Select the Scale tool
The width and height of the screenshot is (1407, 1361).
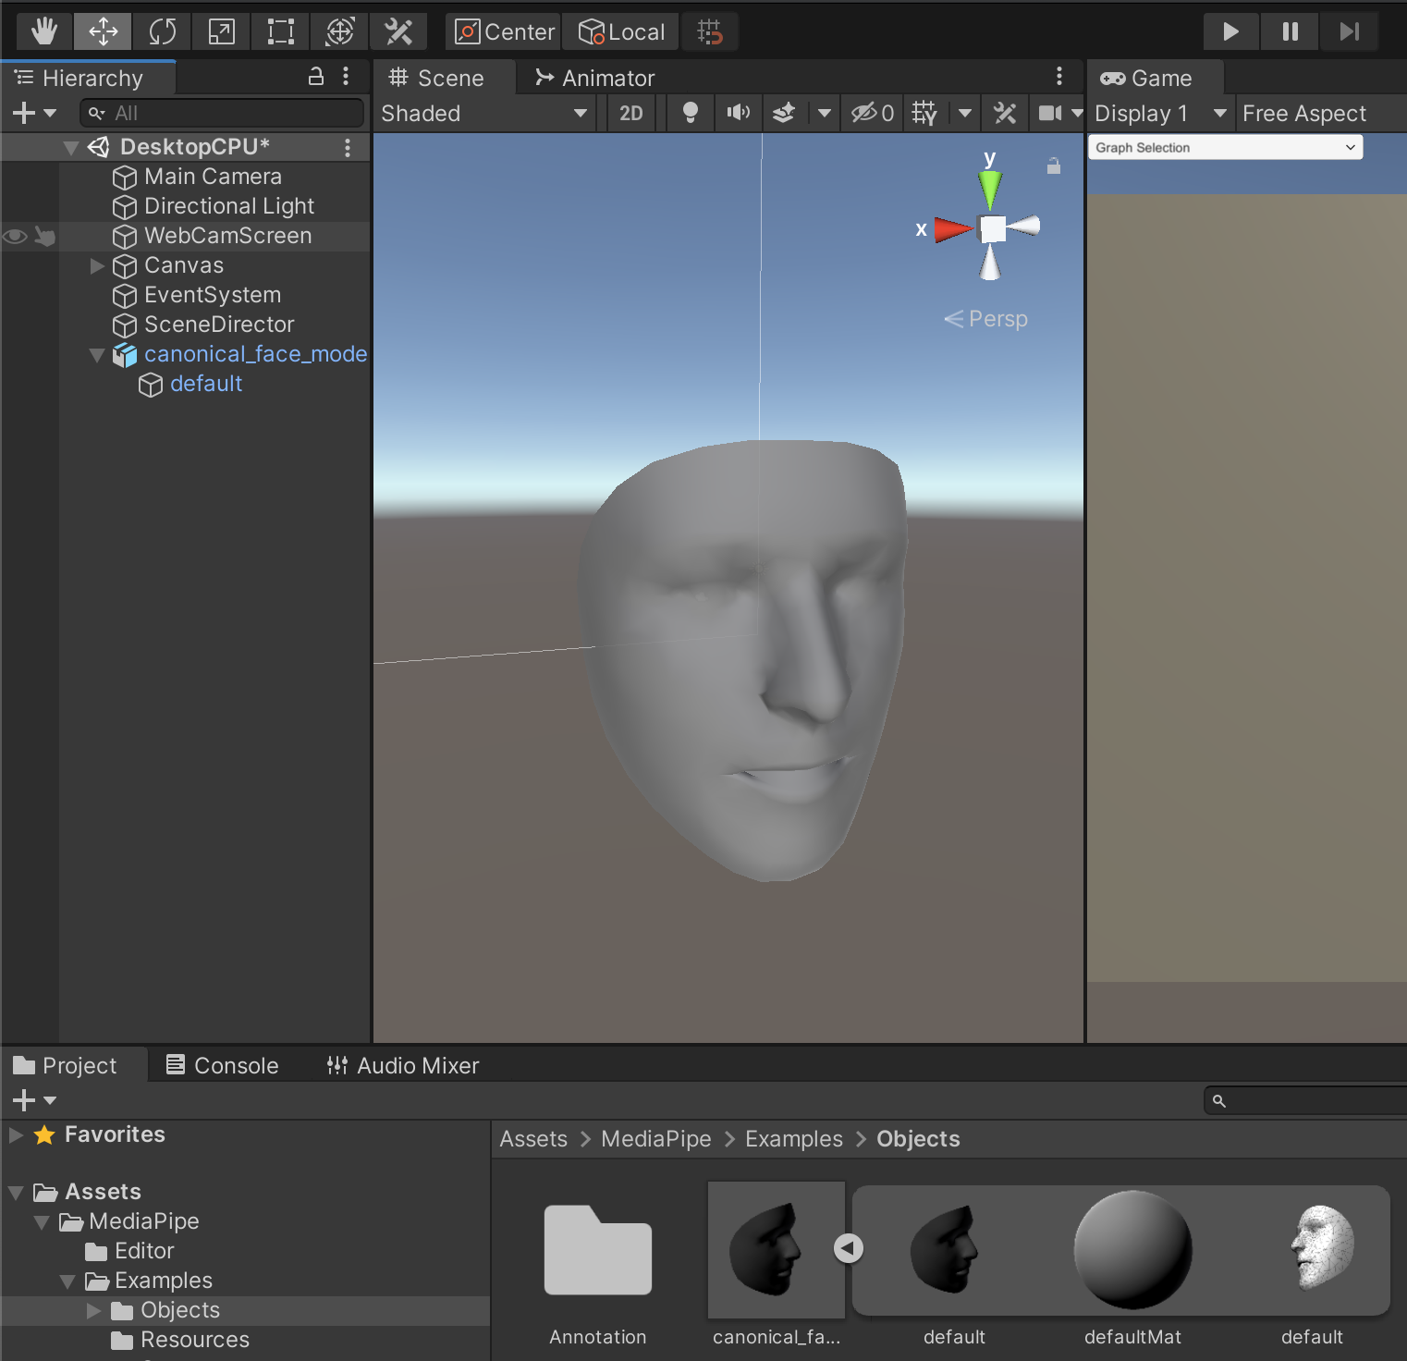[222, 31]
